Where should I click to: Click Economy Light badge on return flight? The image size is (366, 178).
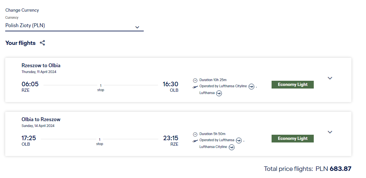point(292,139)
